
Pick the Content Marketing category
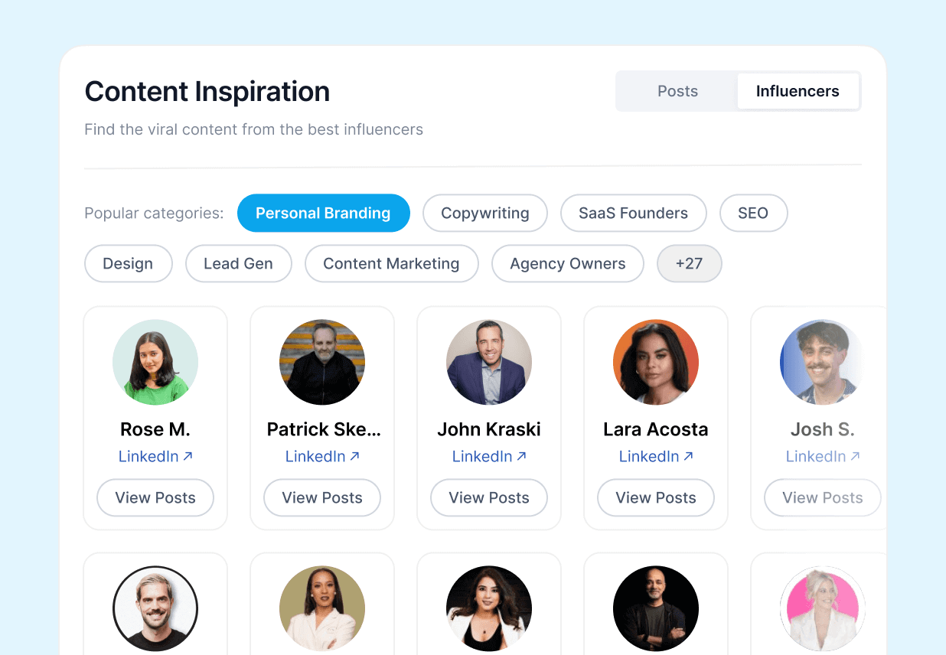coord(391,264)
